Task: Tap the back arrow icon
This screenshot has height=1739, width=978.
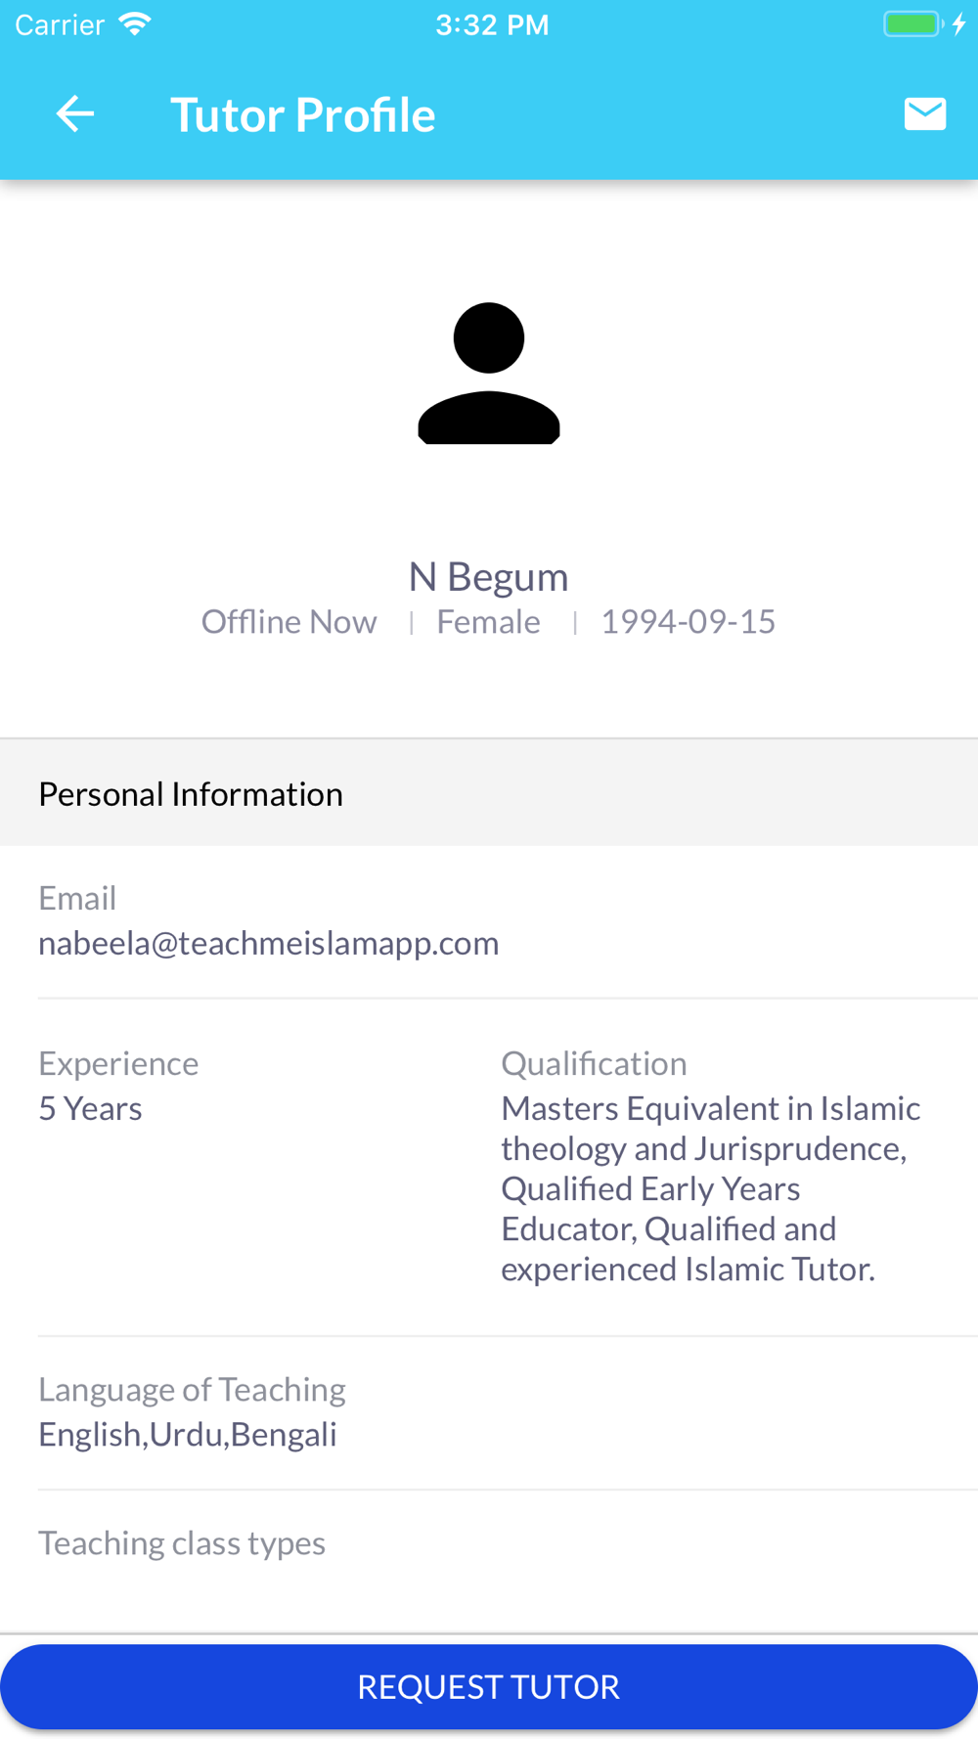Action: [x=74, y=114]
